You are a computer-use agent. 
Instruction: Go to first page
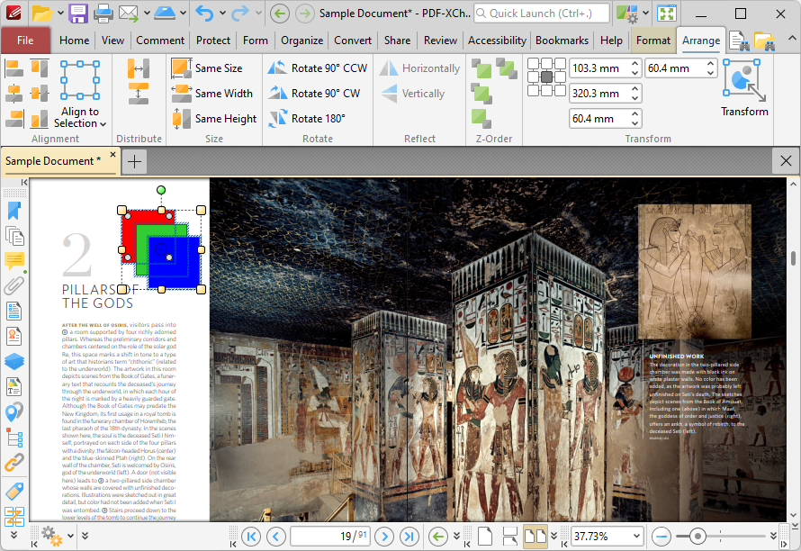tap(251, 537)
